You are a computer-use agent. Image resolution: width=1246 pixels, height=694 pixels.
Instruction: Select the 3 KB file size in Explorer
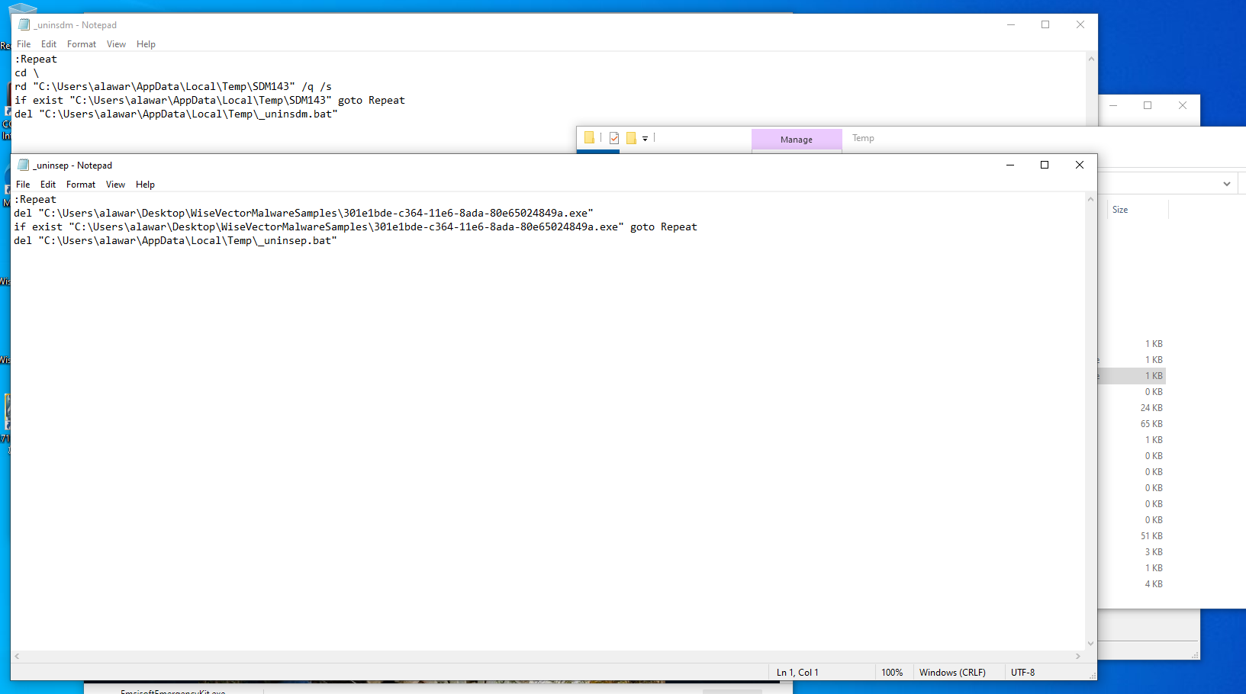point(1154,552)
